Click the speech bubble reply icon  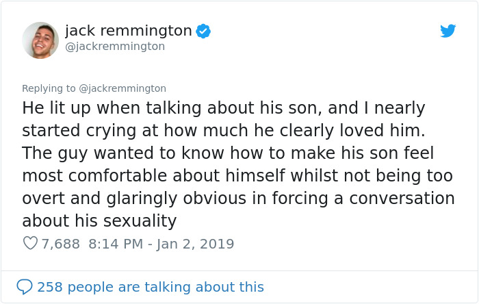(x=25, y=286)
